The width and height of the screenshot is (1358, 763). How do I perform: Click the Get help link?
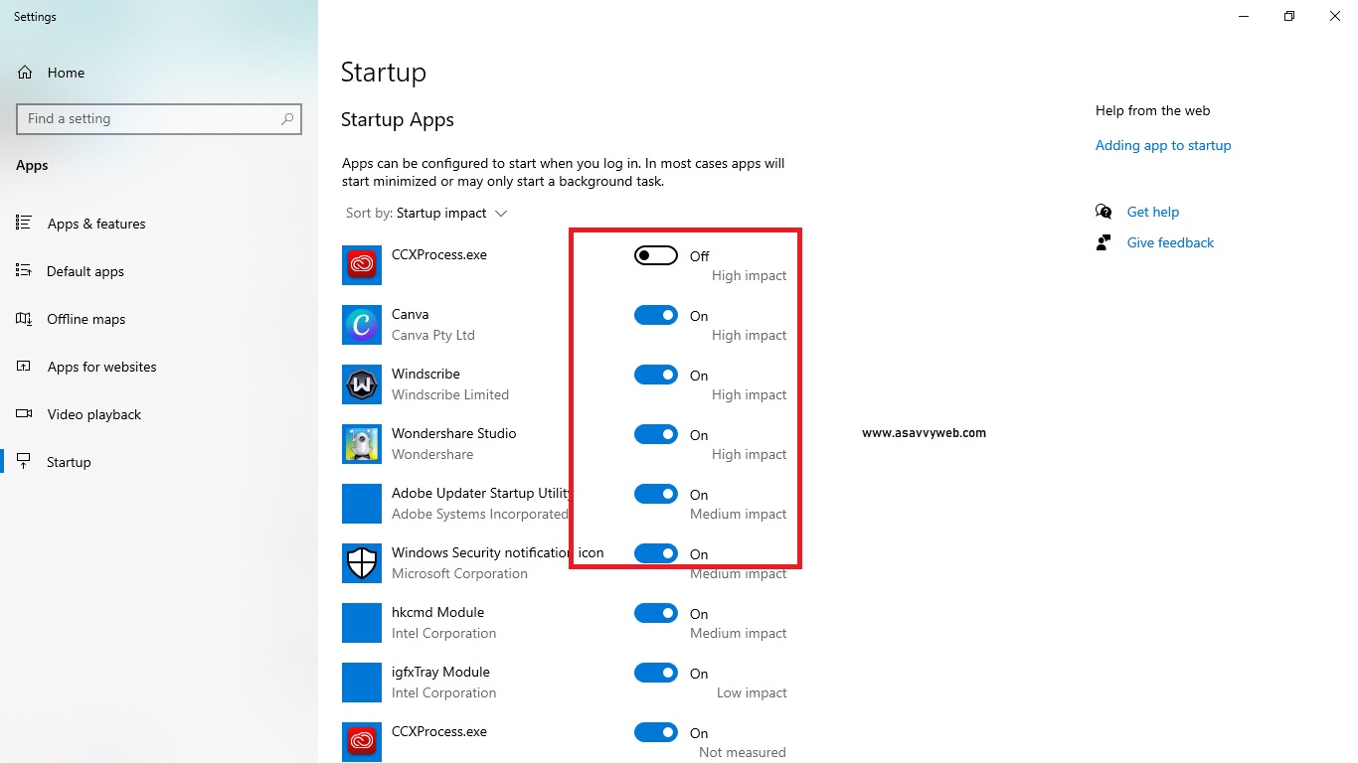[x=1152, y=212]
